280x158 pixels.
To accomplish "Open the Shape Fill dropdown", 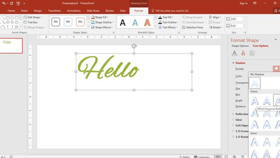I will pos(100,17).
